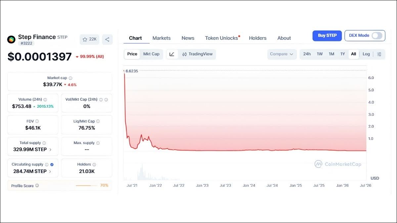Set chart range to 1Y
397x223 pixels.
[342, 54]
